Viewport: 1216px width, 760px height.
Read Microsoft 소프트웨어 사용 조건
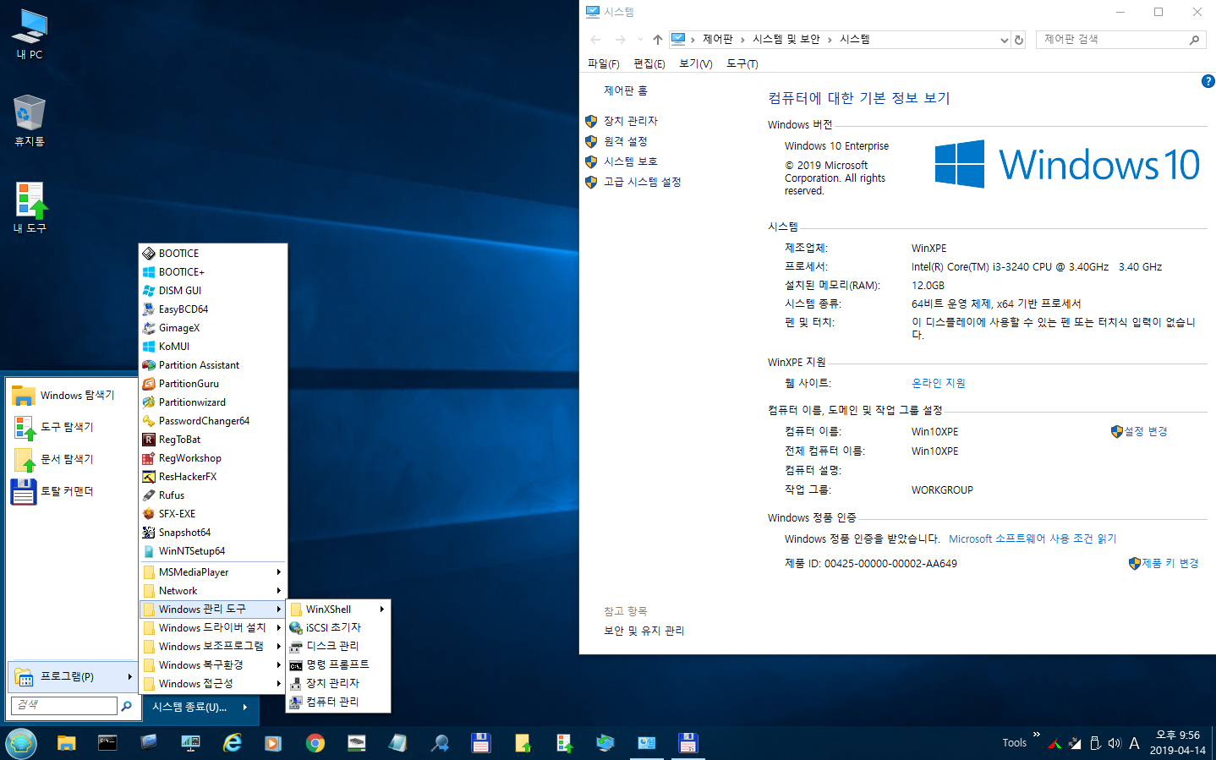1033,539
